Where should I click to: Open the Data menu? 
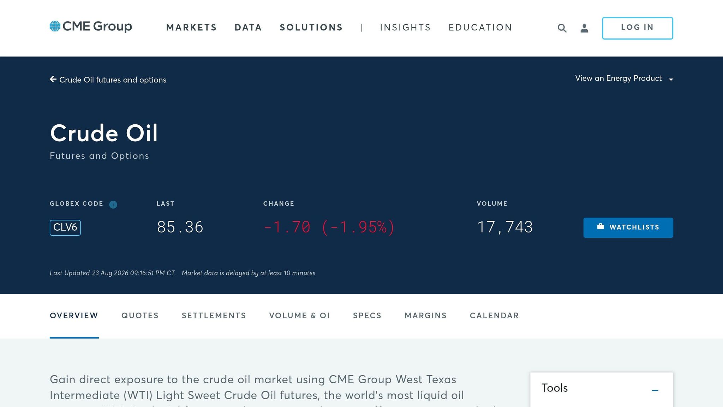click(248, 28)
